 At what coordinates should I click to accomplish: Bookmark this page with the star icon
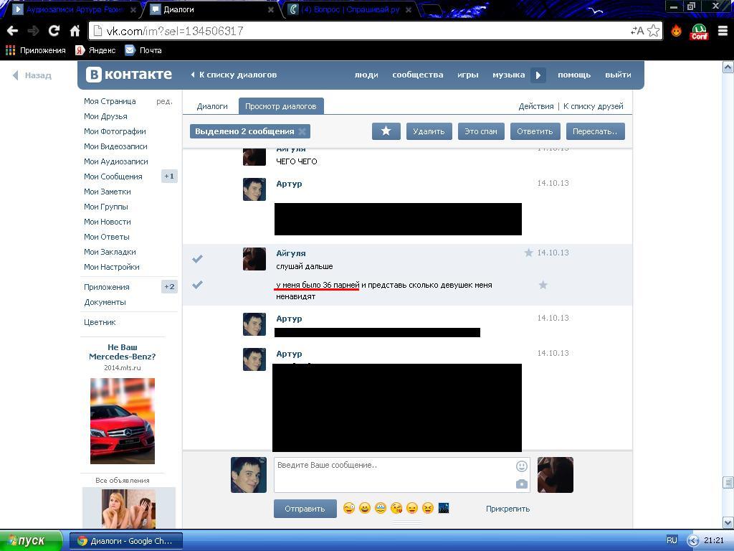click(654, 31)
